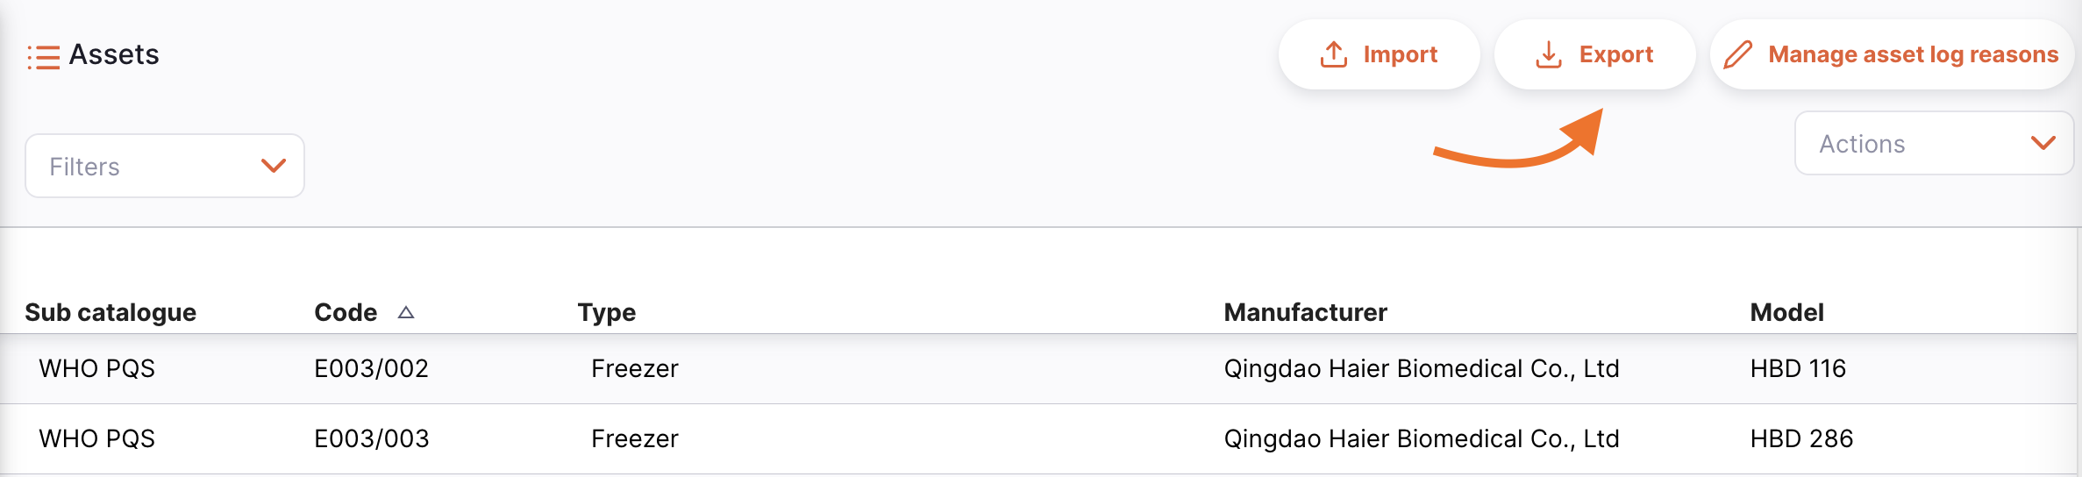The width and height of the screenshot is (2082, 477).
Task: Open Manage asset log reasons
Action: (1912, 54)
